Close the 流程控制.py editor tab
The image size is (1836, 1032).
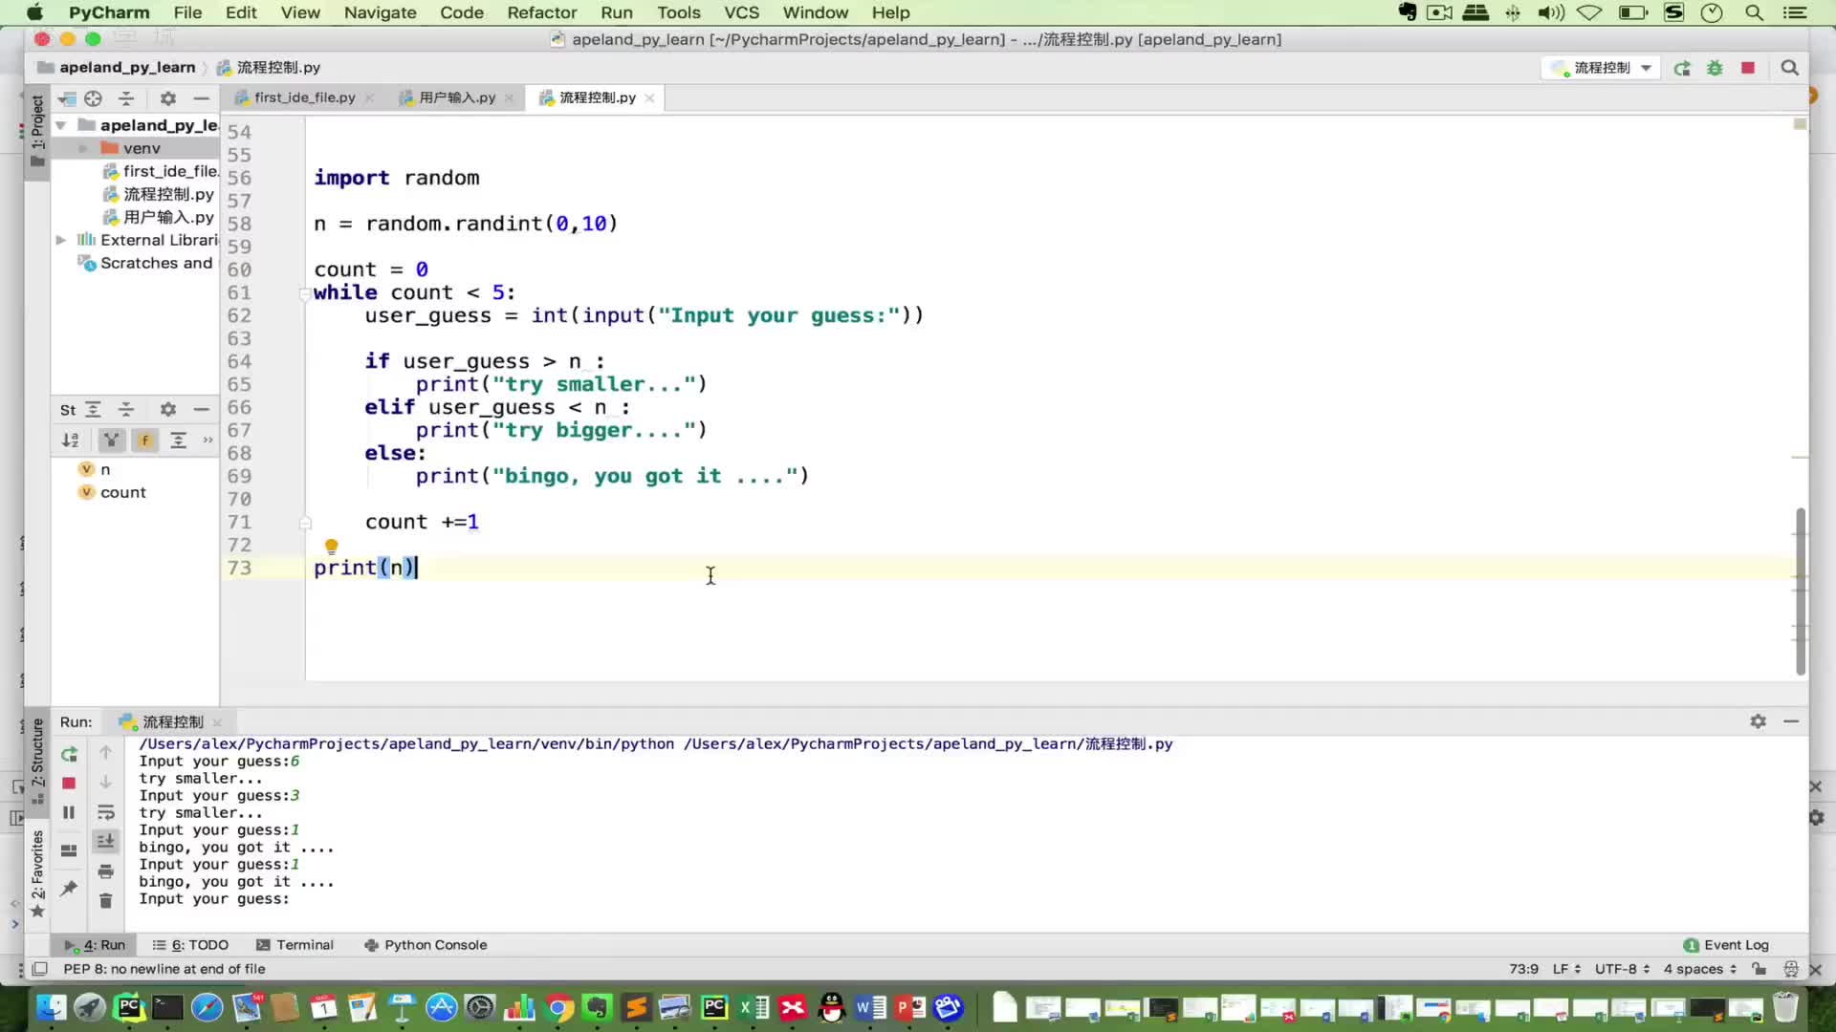point(649,98)
